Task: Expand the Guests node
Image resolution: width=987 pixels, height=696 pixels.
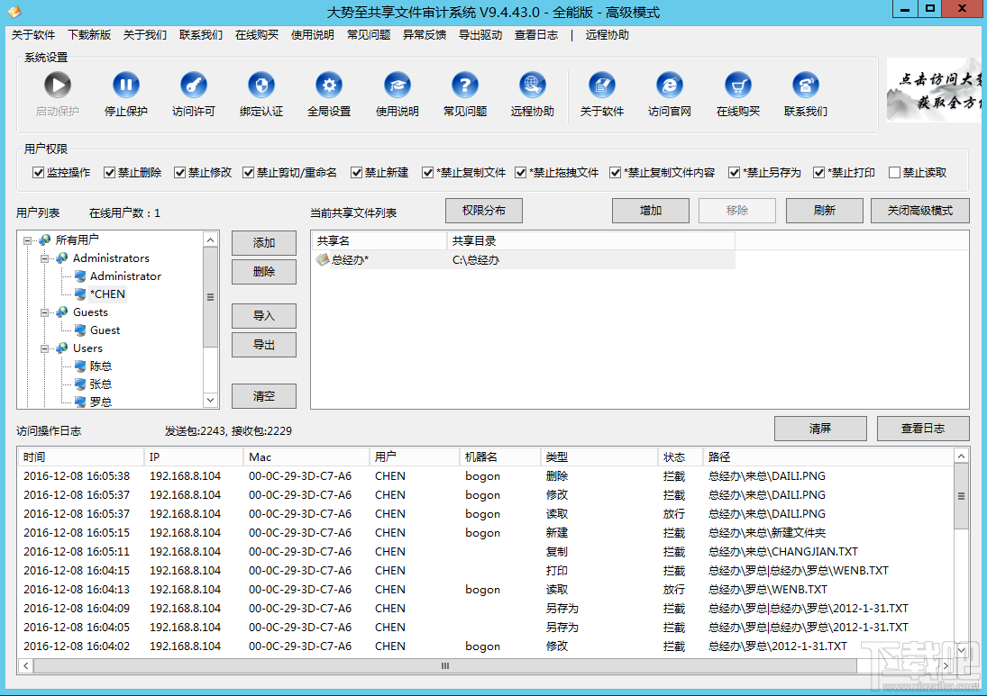Action: pyautogui.click(x=44, y=312)
